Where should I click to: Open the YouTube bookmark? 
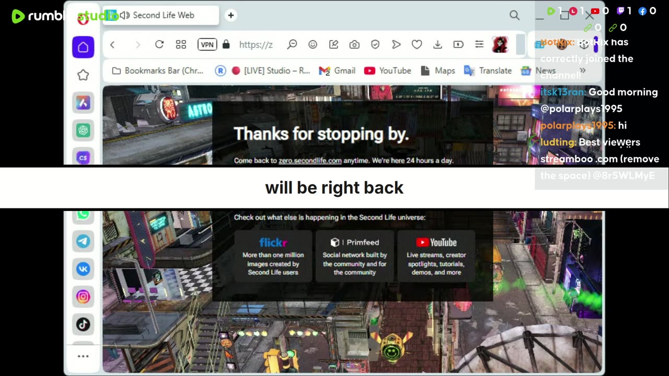click(x=388, y=70)
